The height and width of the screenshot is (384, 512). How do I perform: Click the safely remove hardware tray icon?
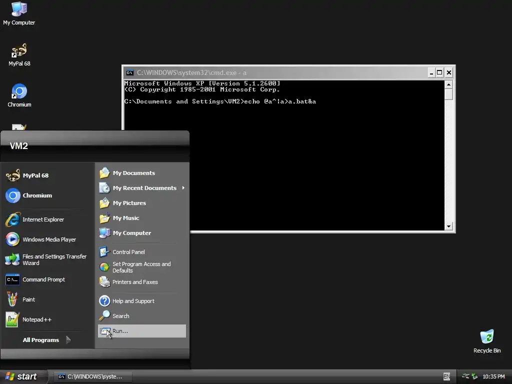[x=475, y=376]
